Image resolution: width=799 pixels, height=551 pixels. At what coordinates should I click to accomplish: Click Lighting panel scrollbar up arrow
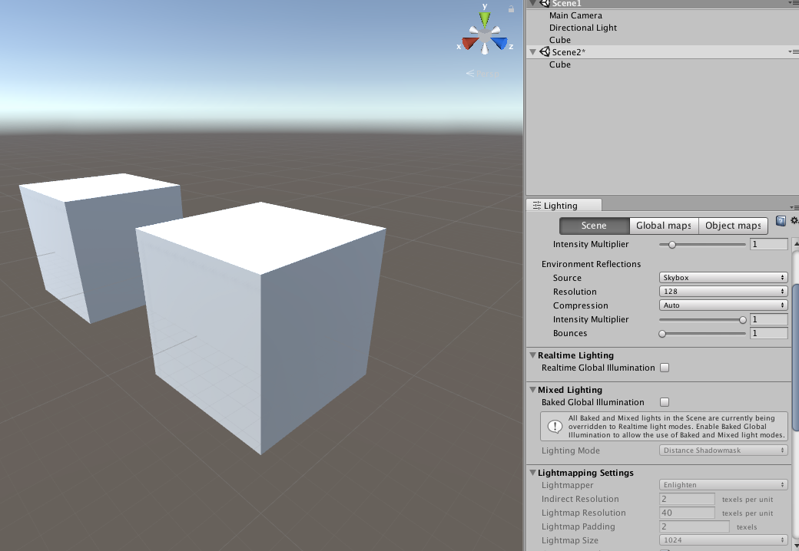click(x=796, y=244)
